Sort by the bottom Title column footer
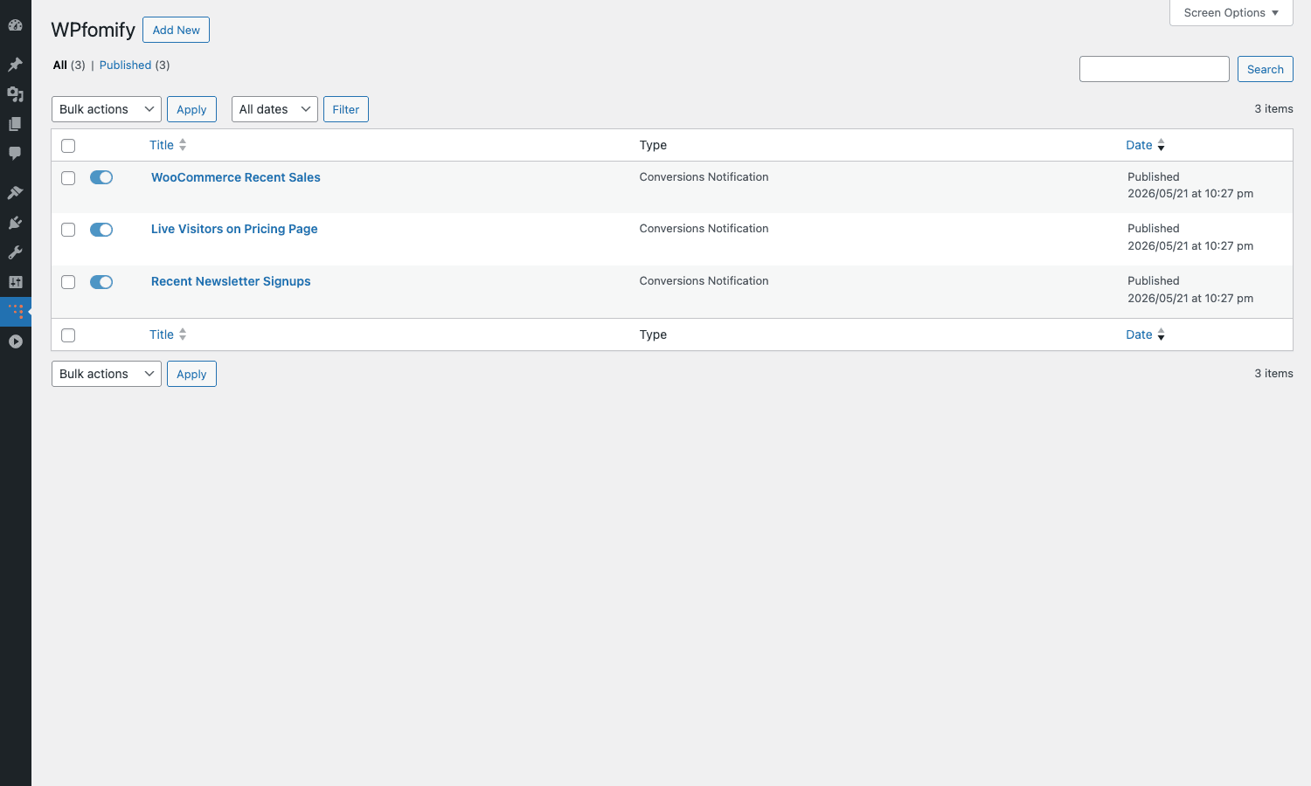This screenshot has width=1311, height=786. [162, 334]
